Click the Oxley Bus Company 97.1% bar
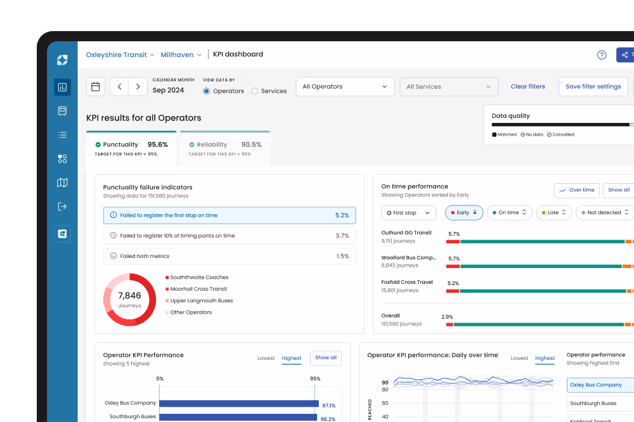The image size is (634, 422). click(239, 404)
